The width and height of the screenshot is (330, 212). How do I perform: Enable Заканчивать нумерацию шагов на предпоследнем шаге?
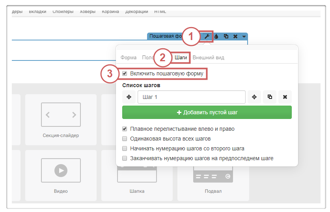[125, 159]
